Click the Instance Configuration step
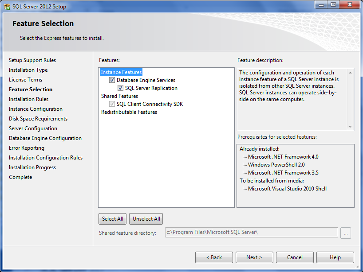 (x=36, y=109)
